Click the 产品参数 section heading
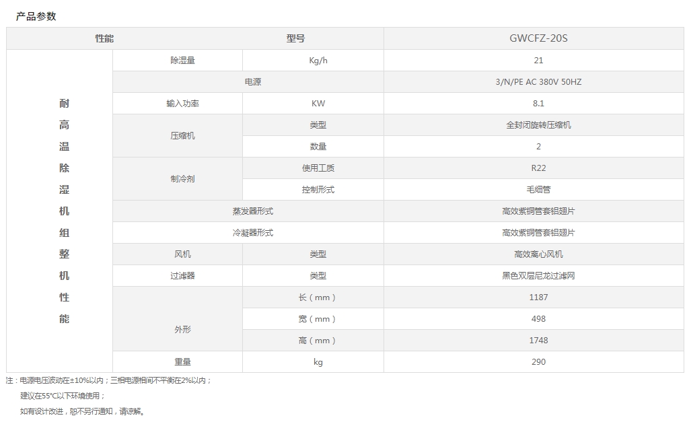This screenshot has width=689, height=422. click(x=36, y=16)
